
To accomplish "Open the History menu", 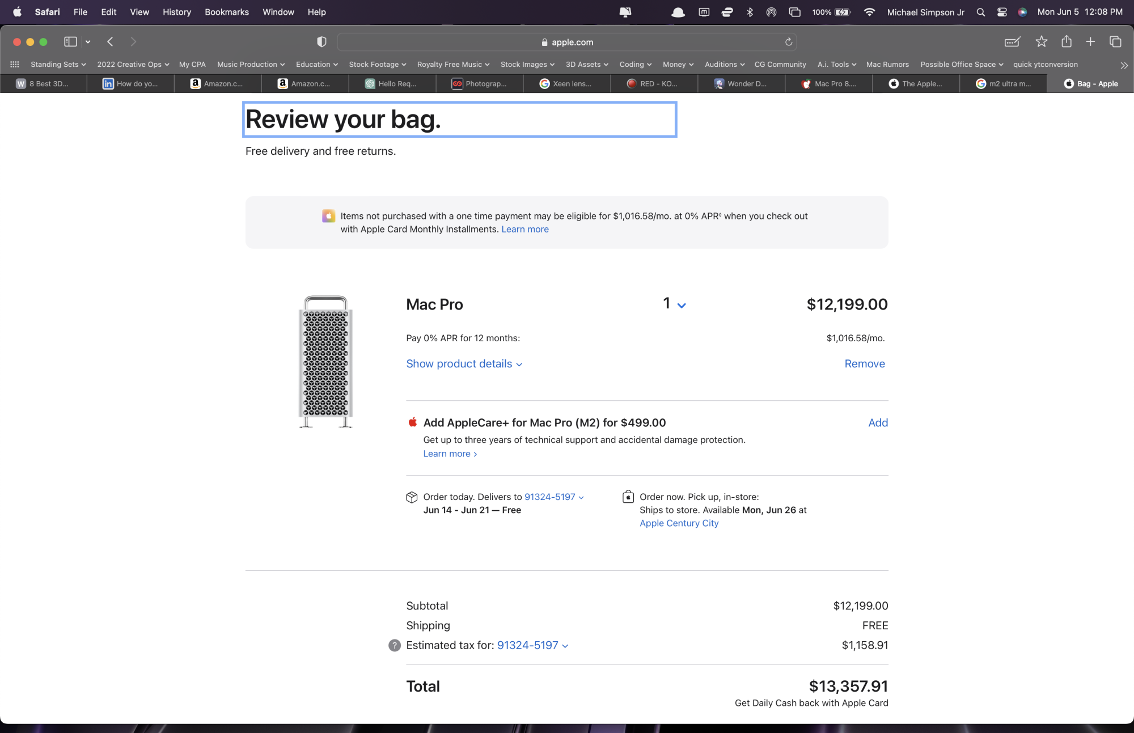I will 176,12.
